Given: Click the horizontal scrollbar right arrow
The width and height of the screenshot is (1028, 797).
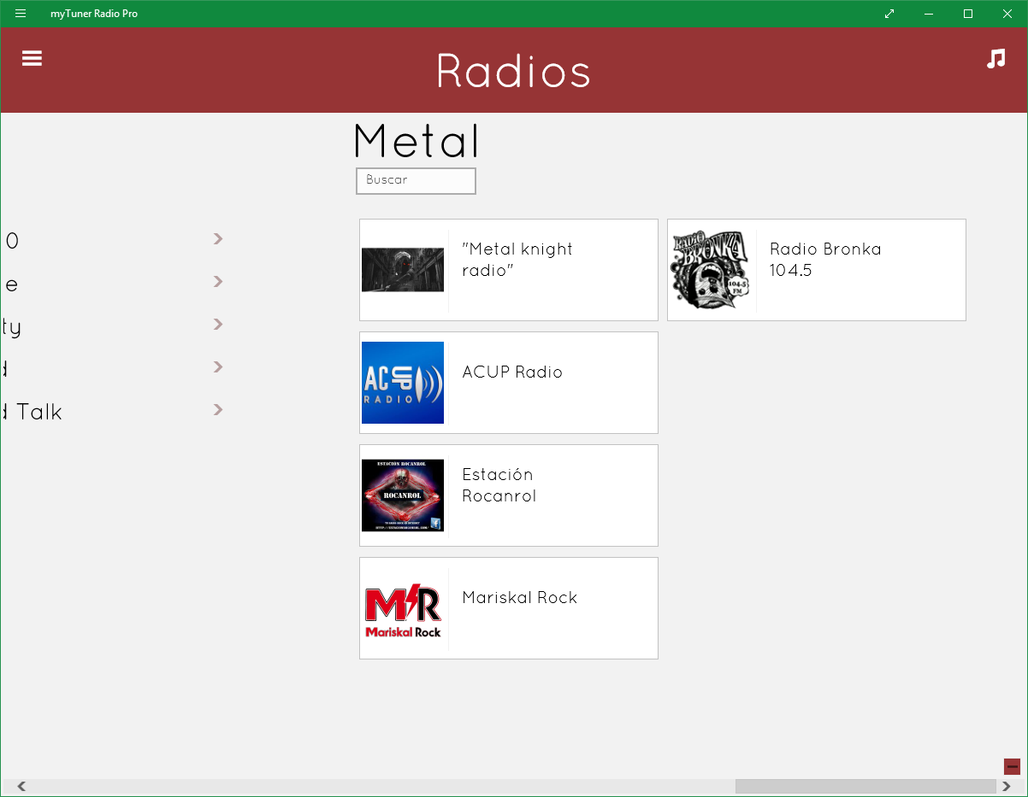Looking at the screenshot, I should point(1007,787).
